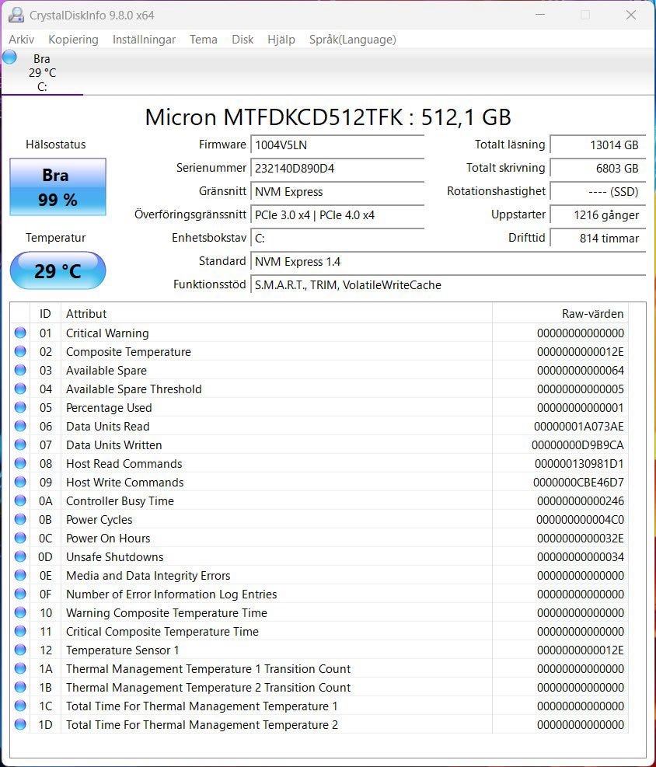Click the status orb beside Percentage Used
656x767 pixels.
20,407
